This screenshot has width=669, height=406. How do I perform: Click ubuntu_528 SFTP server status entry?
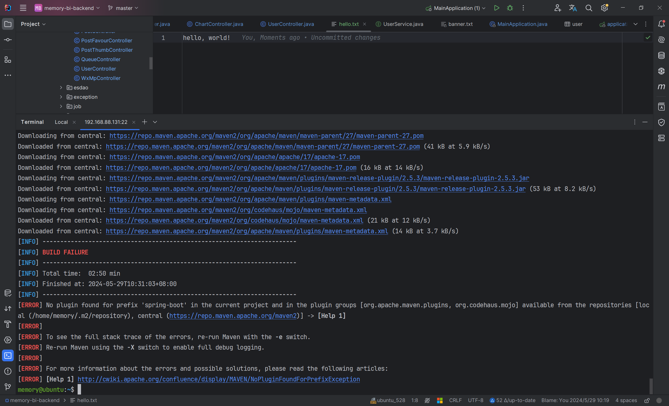388,400
